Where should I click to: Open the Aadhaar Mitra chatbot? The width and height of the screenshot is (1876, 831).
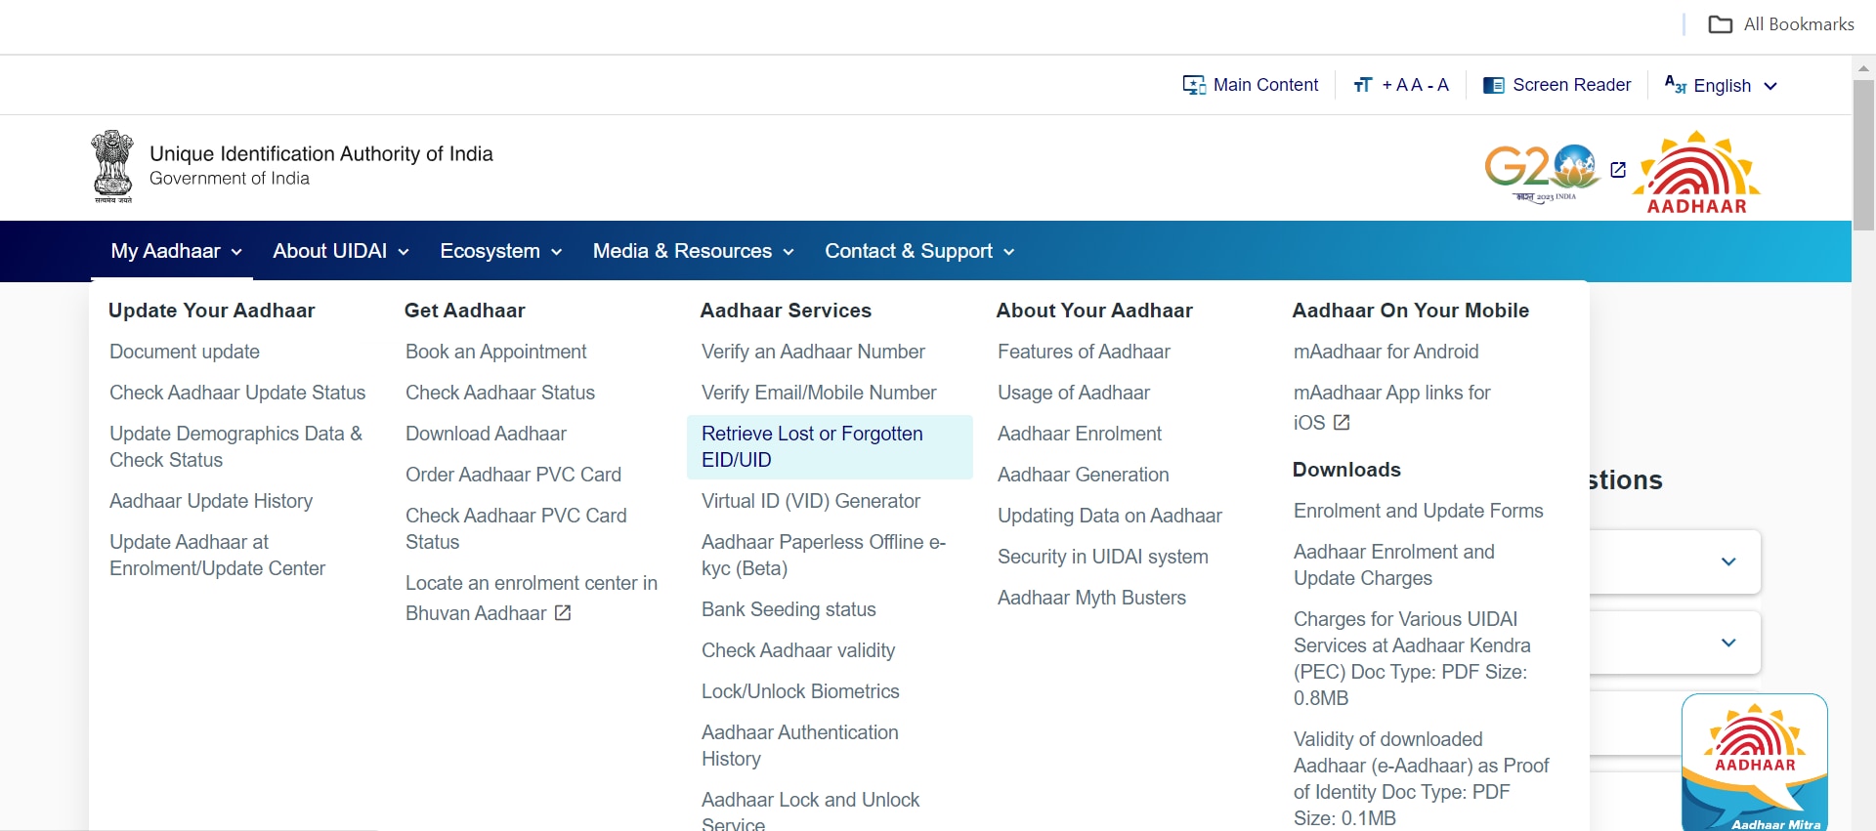coord(1755,763)
